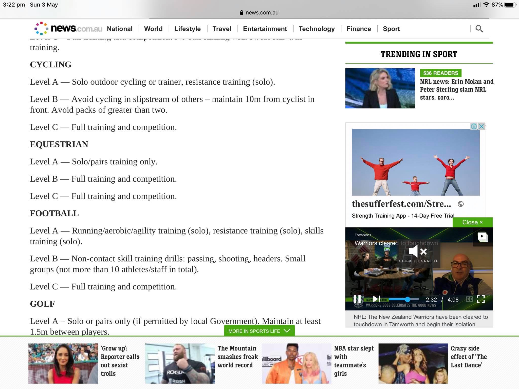Toggle closed captions on the video

point(469,299)
